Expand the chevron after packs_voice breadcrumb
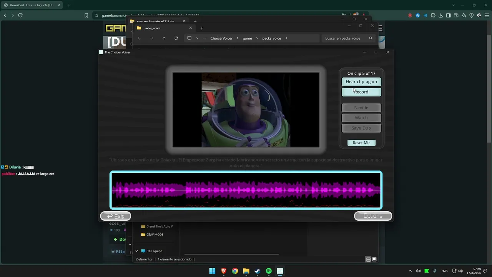 click(x=286, y=38)
